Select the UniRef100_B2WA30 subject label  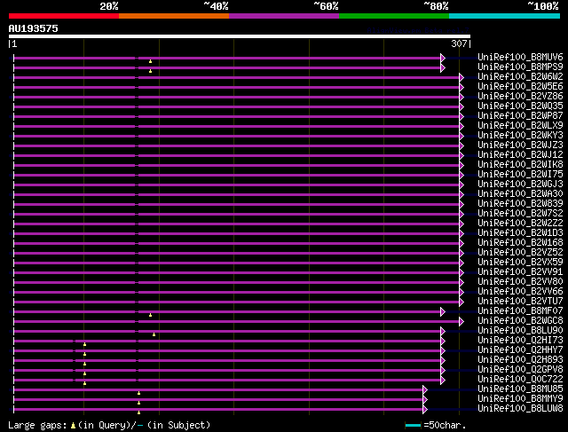coord(508,194)
